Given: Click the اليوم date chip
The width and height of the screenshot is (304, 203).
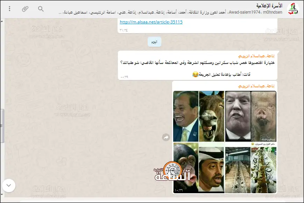Looking at the screenshot, I should pyautogui.click(x=154, y=42).
